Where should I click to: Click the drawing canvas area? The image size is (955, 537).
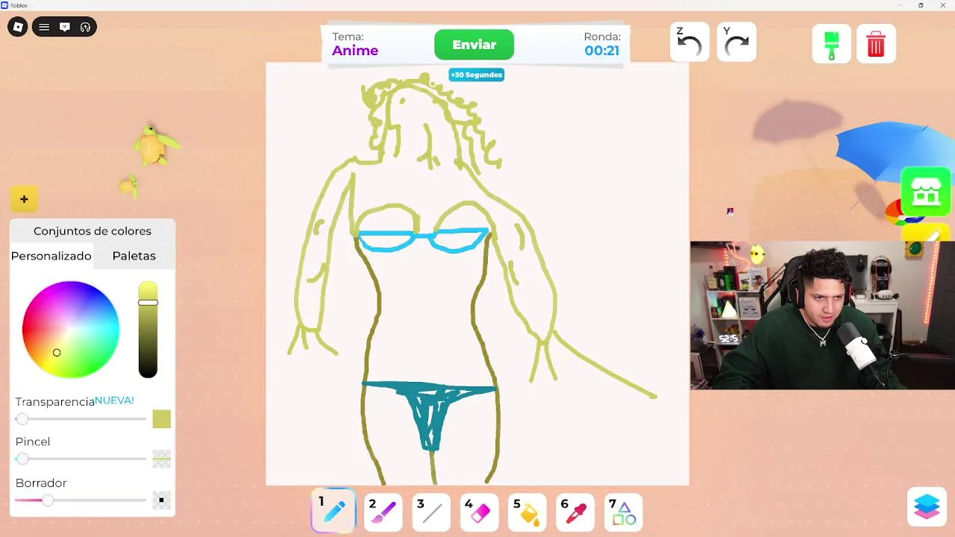click(x=477, y=274)
